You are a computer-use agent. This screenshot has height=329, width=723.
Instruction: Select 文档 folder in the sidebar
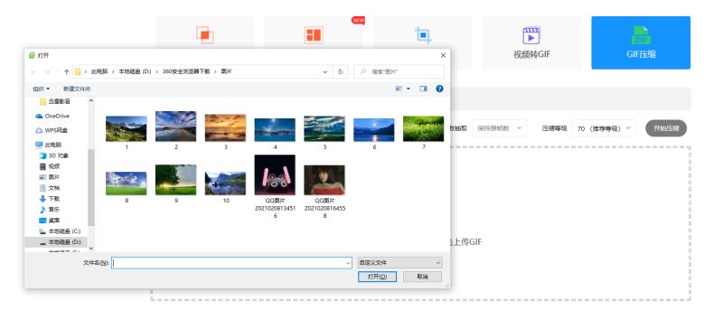tap(50, 188)
